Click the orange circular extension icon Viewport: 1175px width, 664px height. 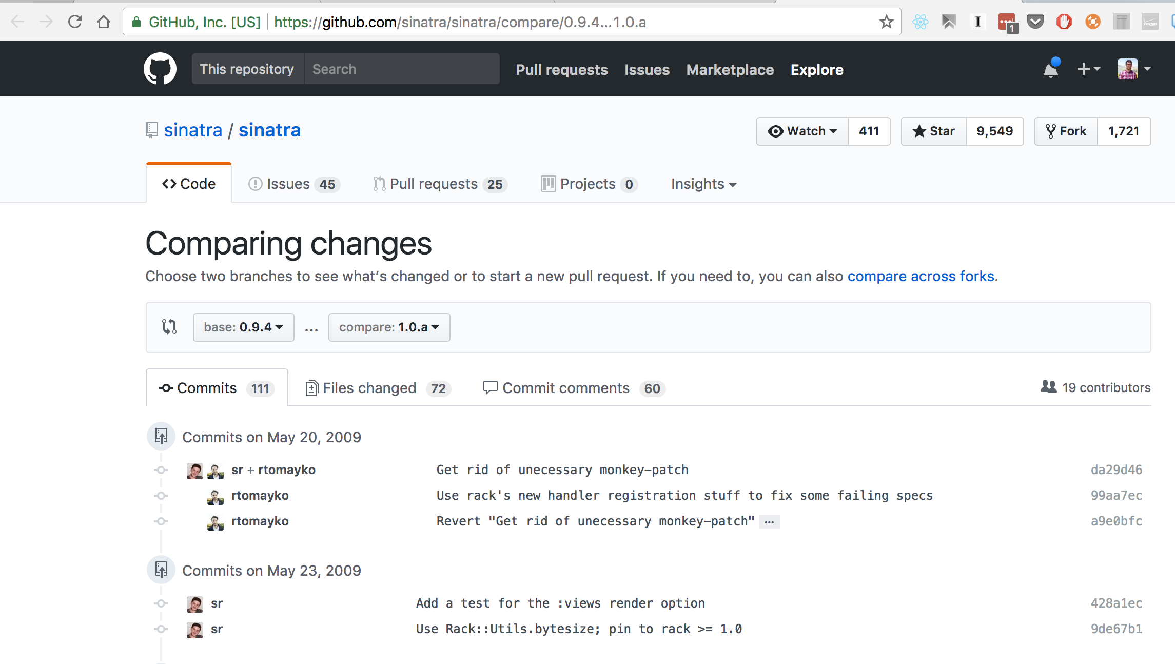1093,22
